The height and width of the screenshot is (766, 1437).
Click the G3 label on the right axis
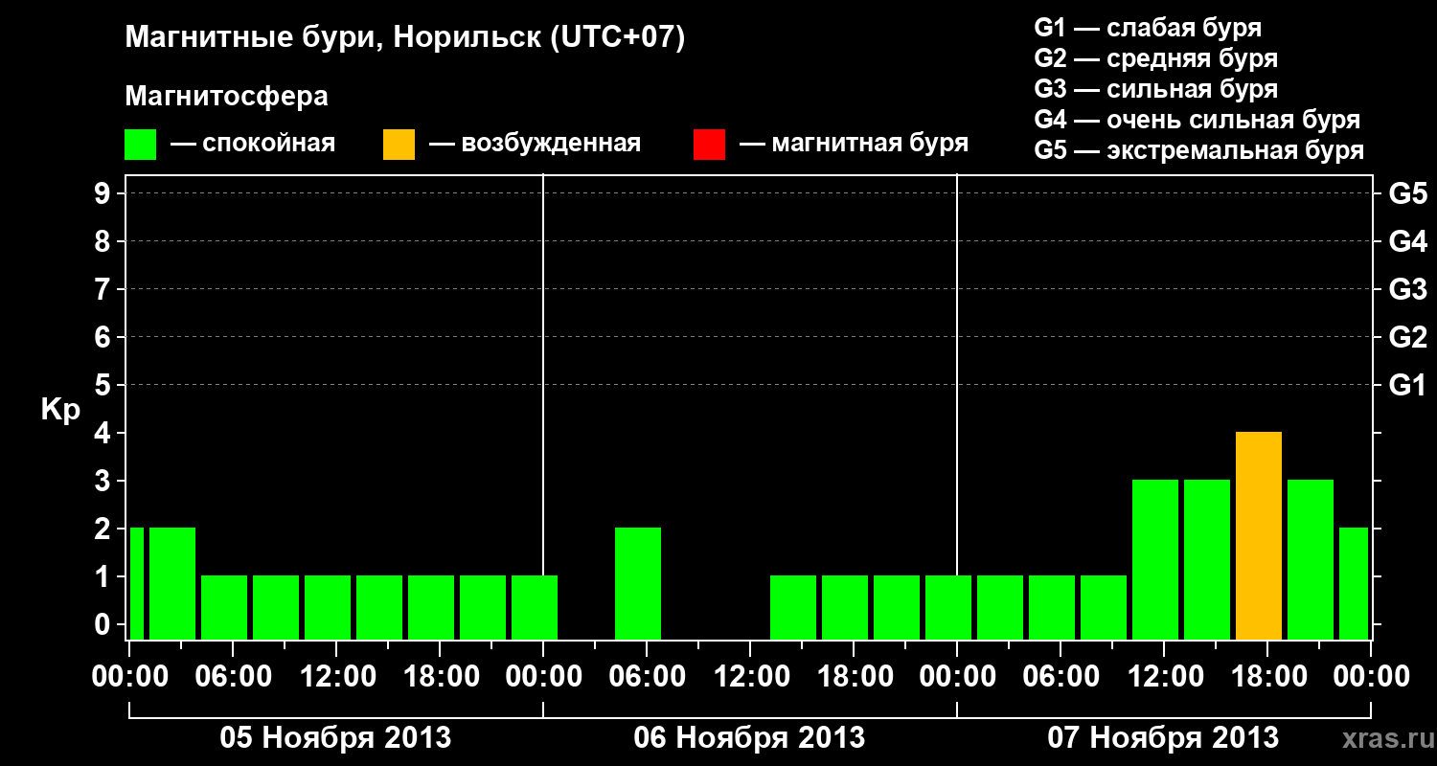point(1408,289)
